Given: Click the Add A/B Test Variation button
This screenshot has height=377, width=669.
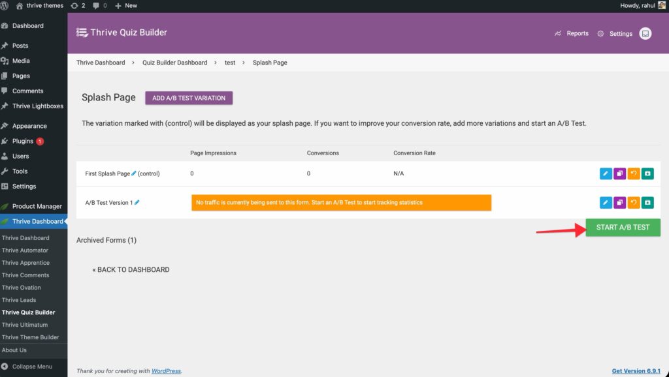Looking at the screenshot, I should 189,98.
